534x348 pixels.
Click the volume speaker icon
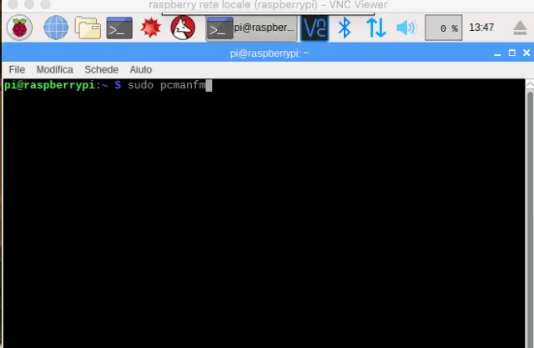click(x=406, y=28)
